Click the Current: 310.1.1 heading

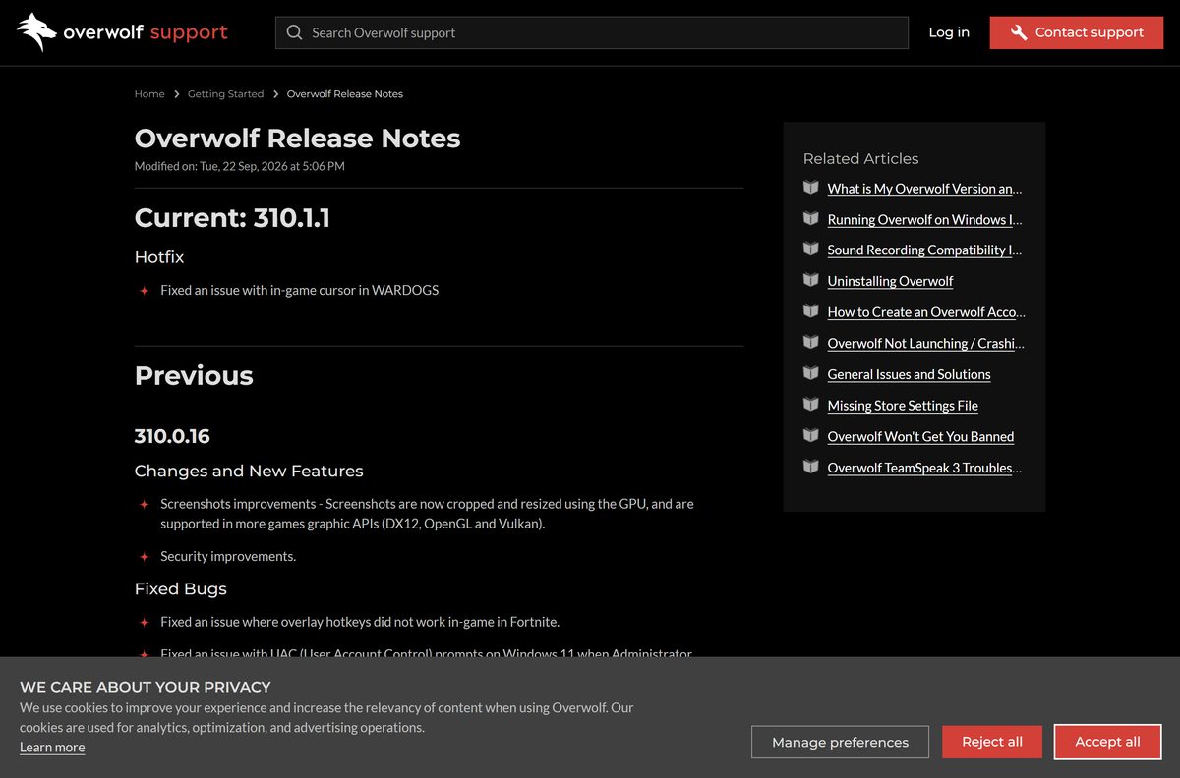coord(232,218)
